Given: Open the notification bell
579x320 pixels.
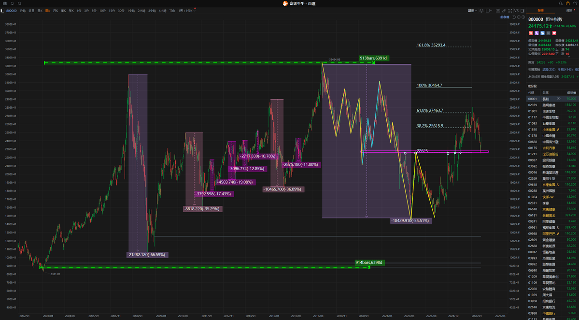Looking at the screenshot, I should (12, 3).
